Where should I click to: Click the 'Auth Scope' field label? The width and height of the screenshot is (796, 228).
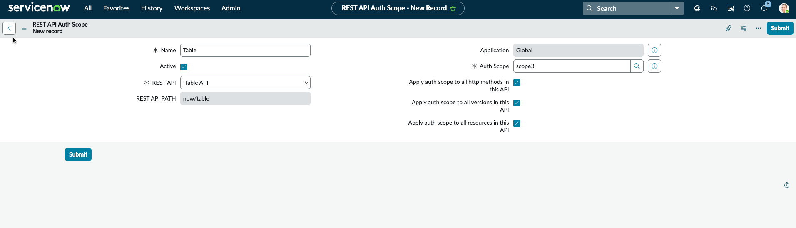pos(494,66)
